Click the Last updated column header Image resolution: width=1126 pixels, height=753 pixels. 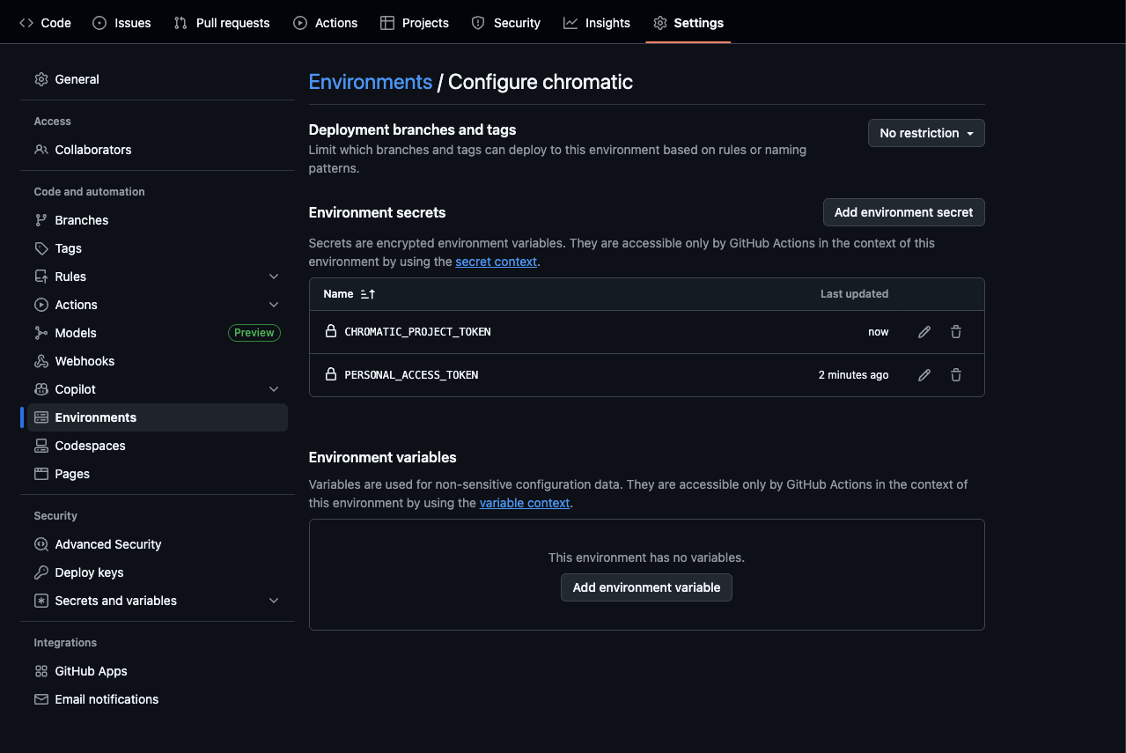854,294
